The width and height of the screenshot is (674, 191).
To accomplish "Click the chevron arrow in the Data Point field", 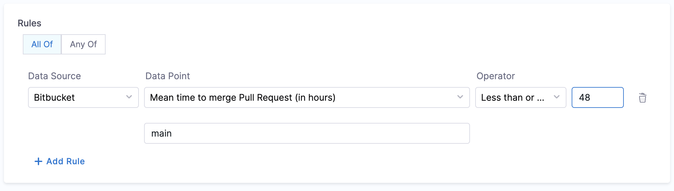I will point(460,97).
